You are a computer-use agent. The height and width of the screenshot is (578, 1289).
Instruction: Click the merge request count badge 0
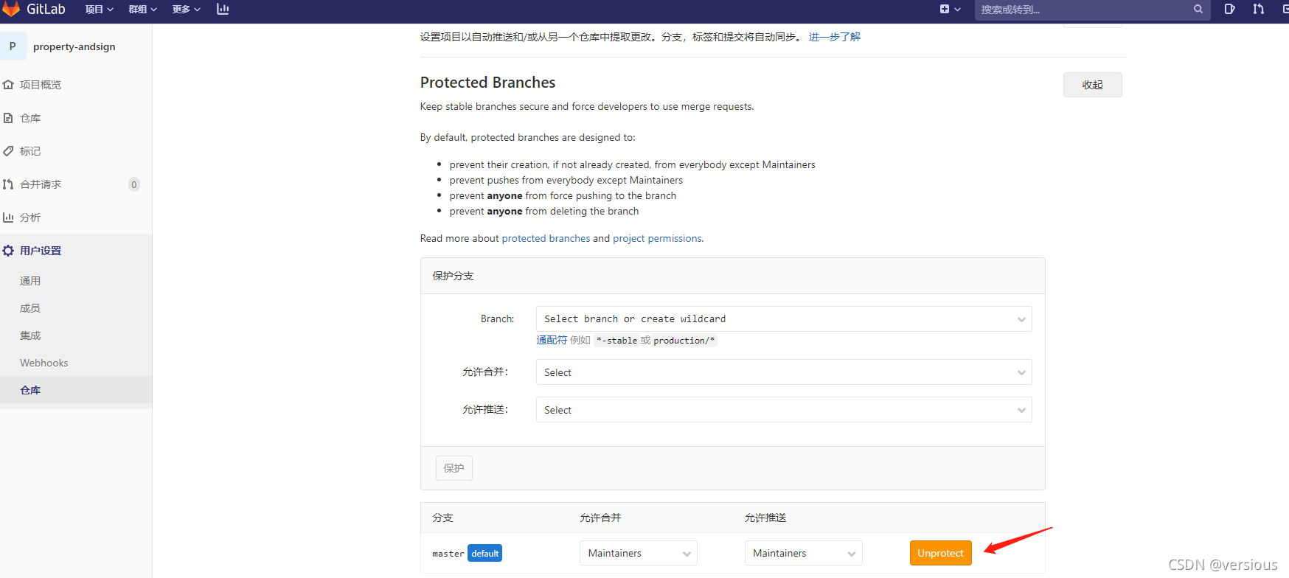pyautogui.click(x=133, y=184)
